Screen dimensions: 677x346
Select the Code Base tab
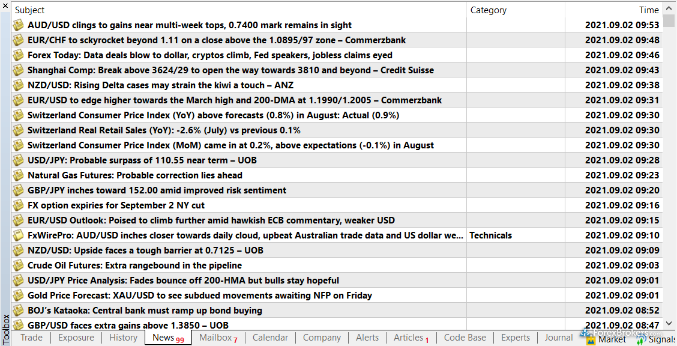coord(465,338)
